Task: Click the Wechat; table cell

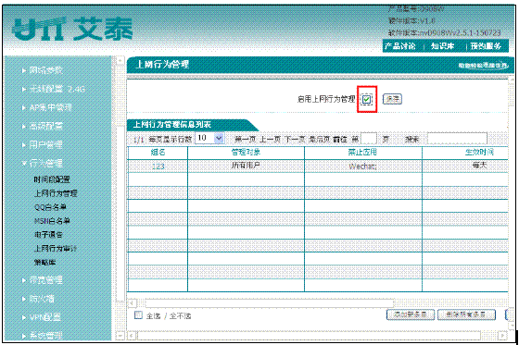Action: pos(362,166)
